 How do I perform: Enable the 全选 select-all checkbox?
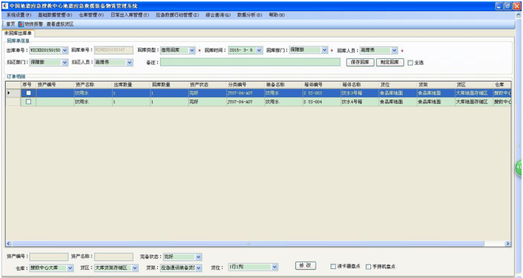(410, 63)
